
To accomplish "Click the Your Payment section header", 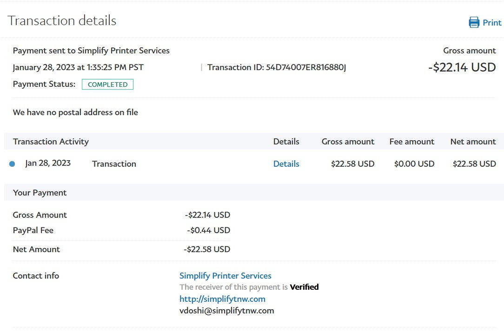I will point(40,193).
